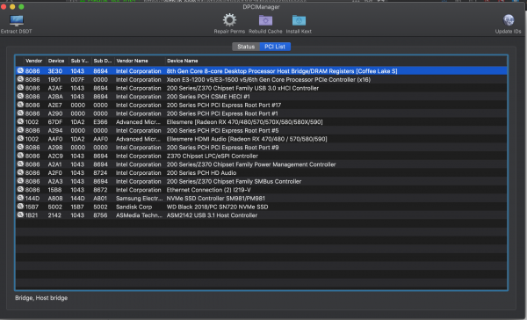Screen dimensions: 527x320
Task: Click the lookup icon on the A2F0 row
Action: pos(20,172)
